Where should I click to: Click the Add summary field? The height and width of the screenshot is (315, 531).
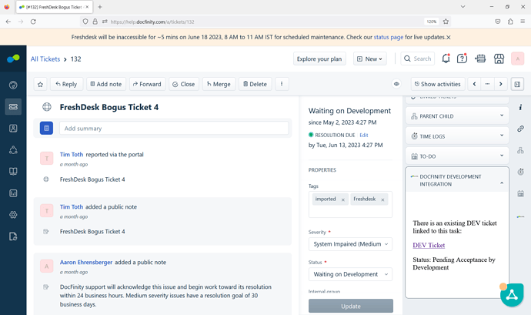tap(174, 128)
